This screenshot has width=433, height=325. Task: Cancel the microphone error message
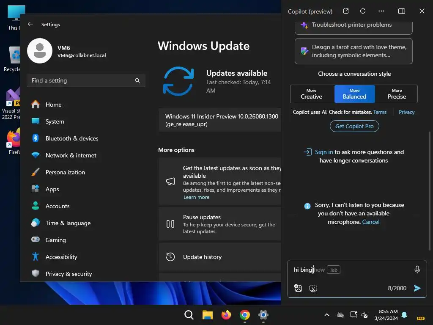pyautogui.click(x=370, y=222)
